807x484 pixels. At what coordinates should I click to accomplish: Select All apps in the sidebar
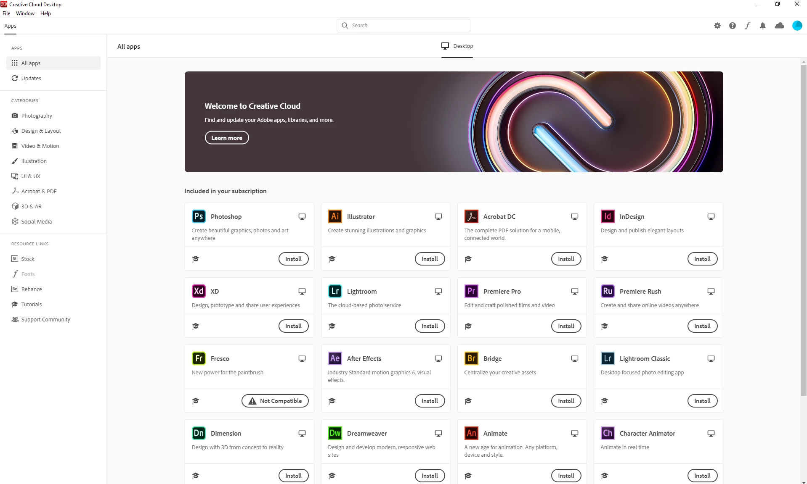[53, 63]
